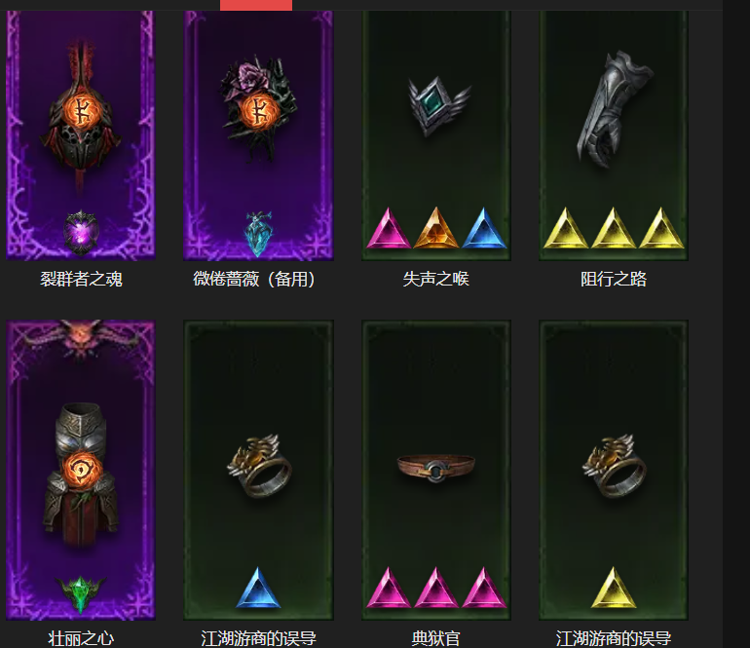Click the ring with blue gem below
Image resolution: width=750 pixels, height=648 pixels.
[259, 466]
